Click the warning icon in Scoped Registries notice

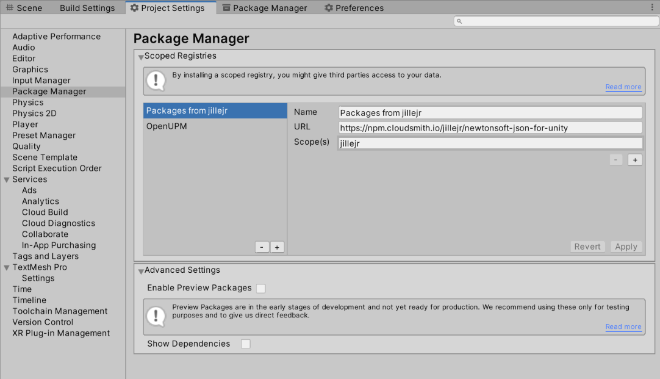(157, 81)
